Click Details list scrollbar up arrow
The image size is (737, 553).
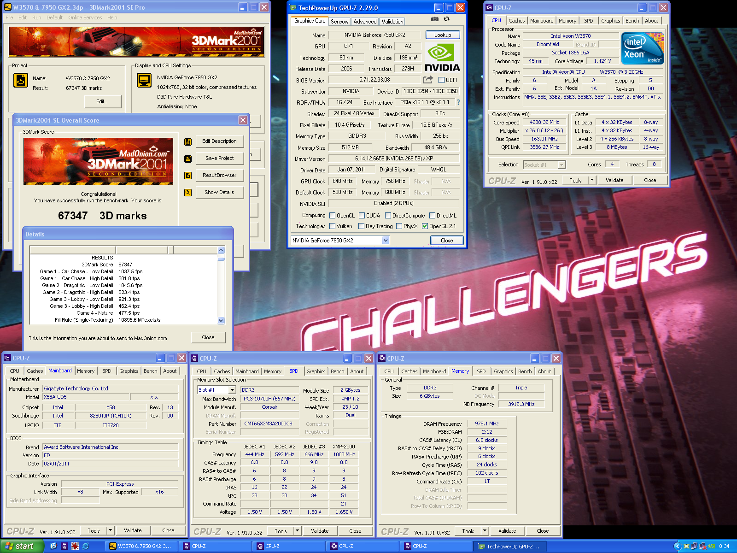click(x=221, y=250)
